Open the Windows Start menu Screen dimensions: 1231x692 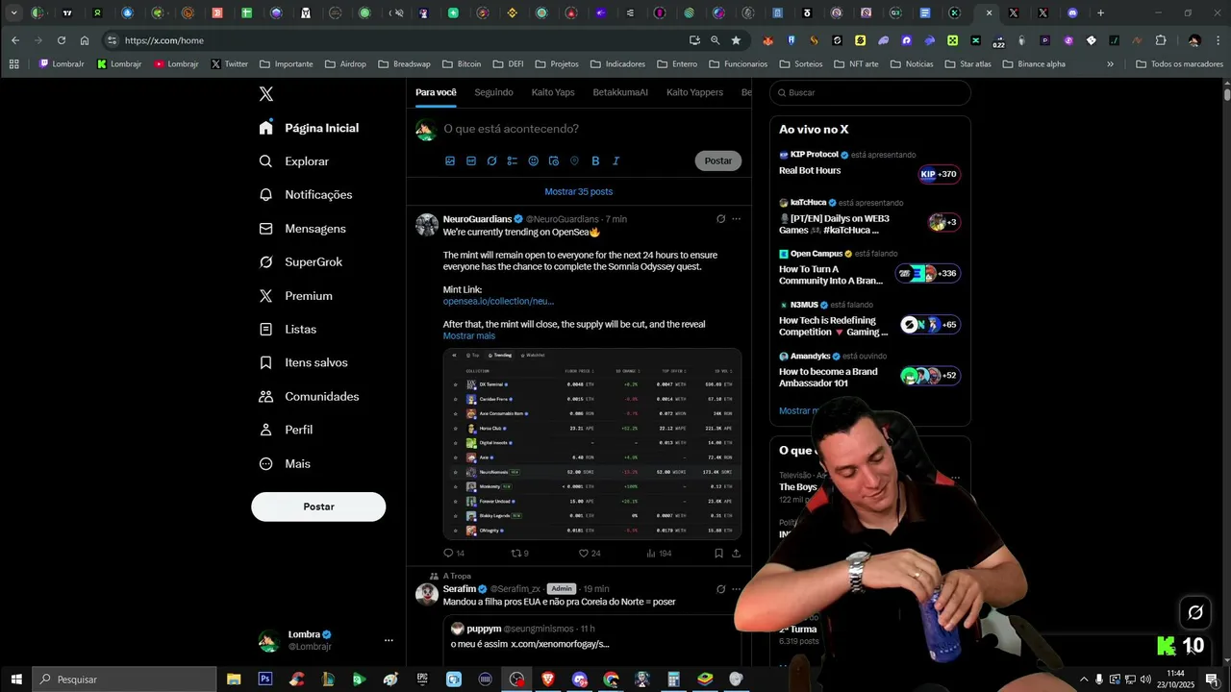(16, 680)
